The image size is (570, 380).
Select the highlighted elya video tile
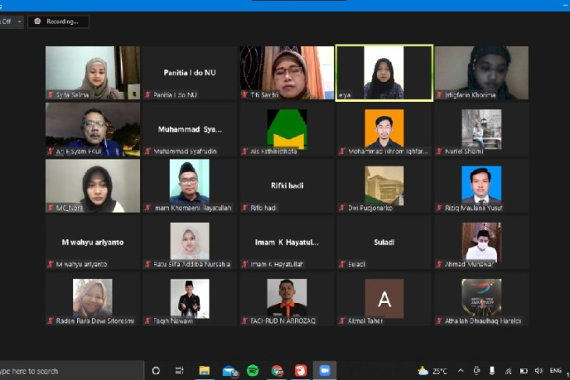pyautogui.click(x=384, y=72)
